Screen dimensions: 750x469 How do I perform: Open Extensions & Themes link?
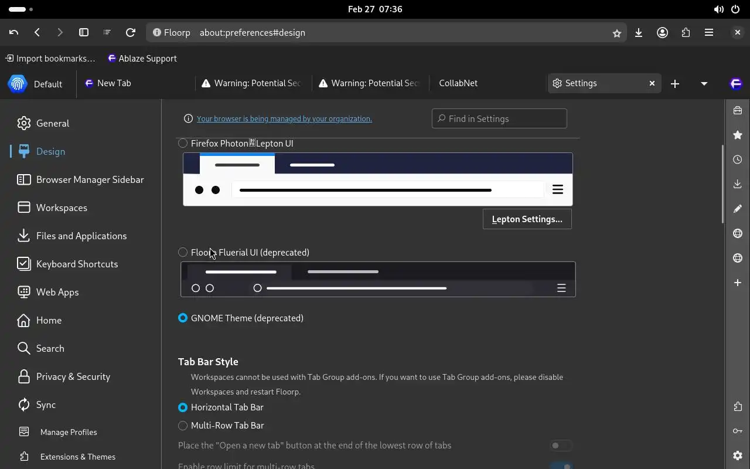(77, 457)
